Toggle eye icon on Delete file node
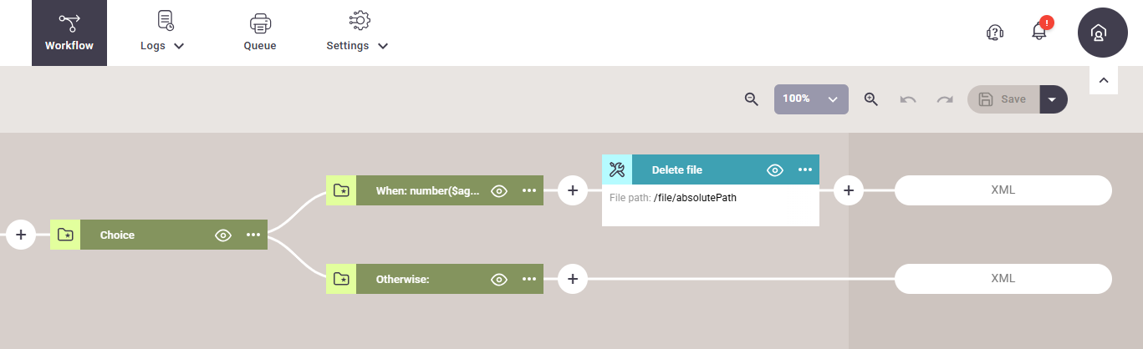 (775, 169)
